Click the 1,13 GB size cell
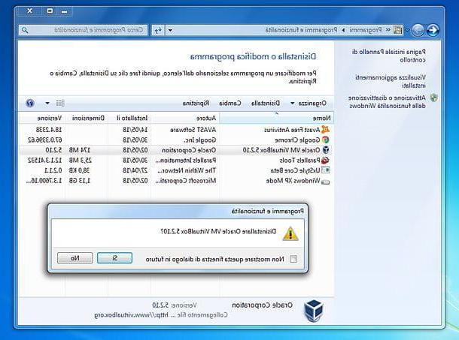This screenshot has width=459, height=340. click(x=80, y=181)
